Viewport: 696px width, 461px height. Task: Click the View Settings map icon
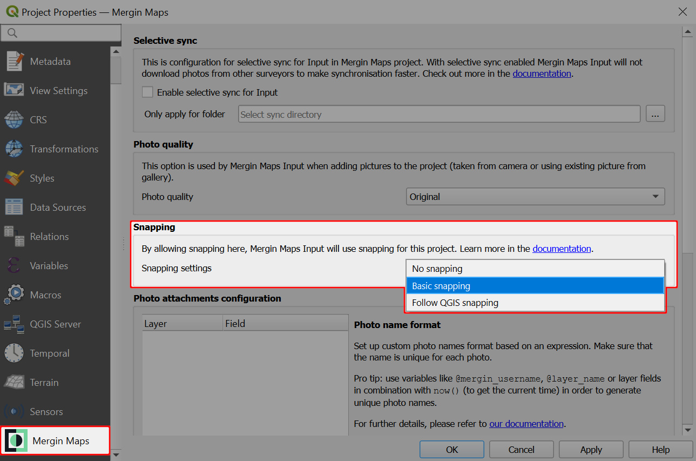[x=14, y=90]
